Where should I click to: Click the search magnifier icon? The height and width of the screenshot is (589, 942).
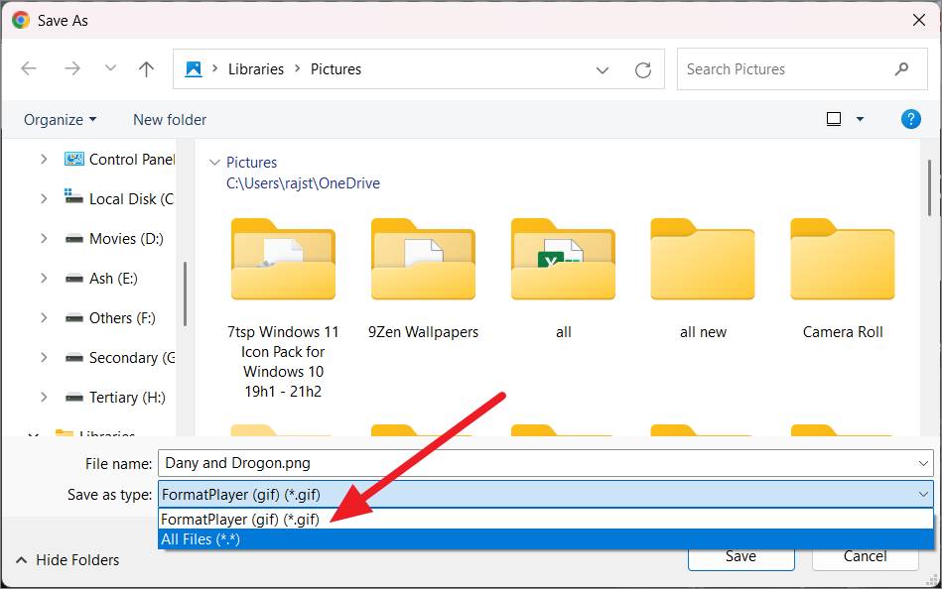[901, 69]
